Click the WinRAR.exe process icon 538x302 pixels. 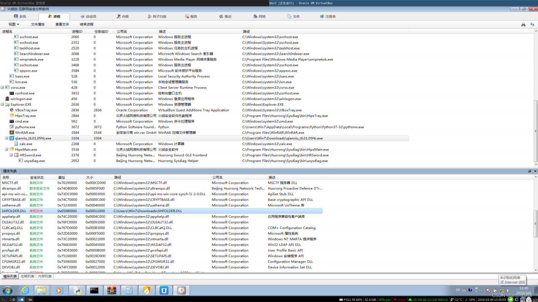click(x=12, y=133)
